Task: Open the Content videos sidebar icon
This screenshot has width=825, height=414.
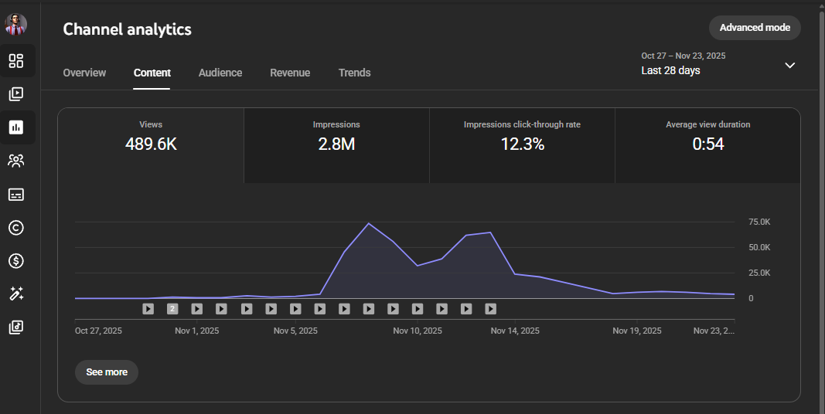Action: (16, 94)
